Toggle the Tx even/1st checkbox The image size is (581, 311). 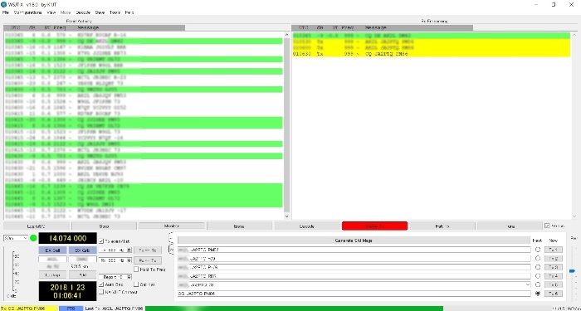[114, 241]
